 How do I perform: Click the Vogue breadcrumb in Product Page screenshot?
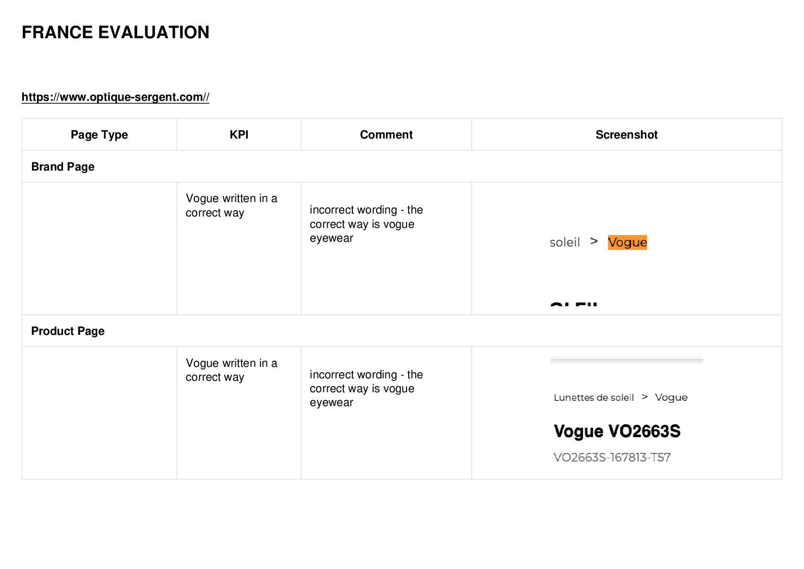coord(671,397)
